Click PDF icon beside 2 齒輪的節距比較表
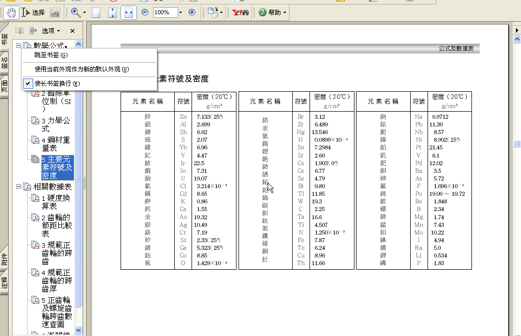Viewport: 521px width, 336px height. (35, 217)
